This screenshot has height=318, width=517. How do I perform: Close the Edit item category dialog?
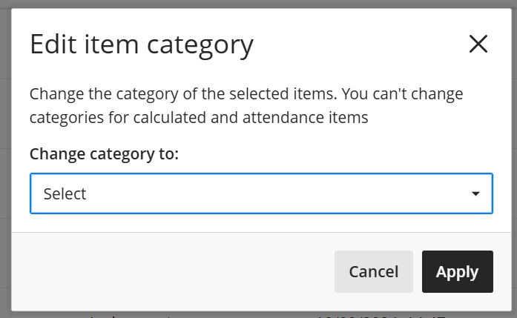(x=478, y=44)
